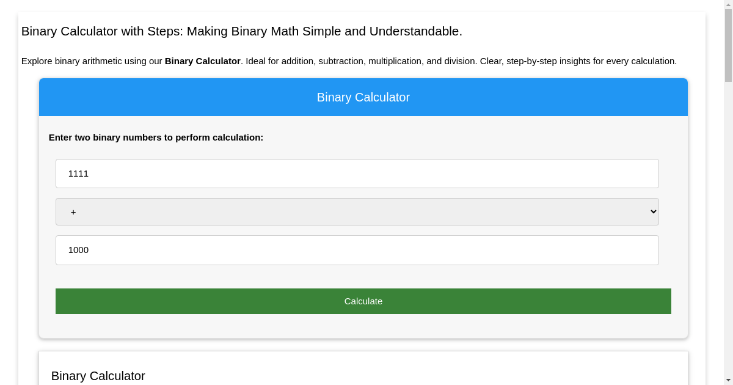Click the white card below the calculator panel
The image size is (733, 385).
point(363,368)
